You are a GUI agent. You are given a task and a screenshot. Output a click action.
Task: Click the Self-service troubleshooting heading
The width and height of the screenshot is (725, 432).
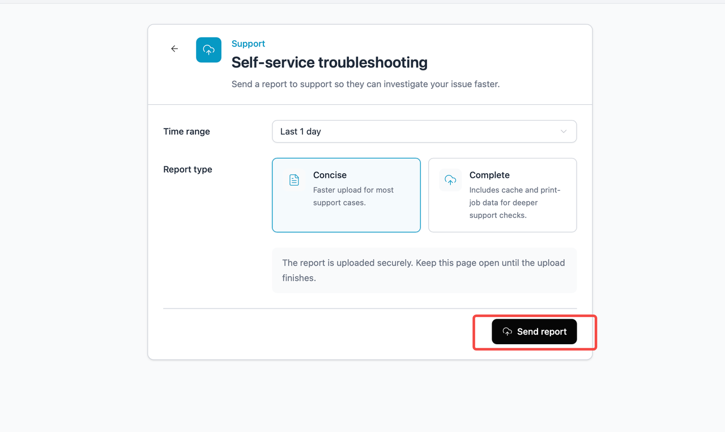click(x=330, y=62)
